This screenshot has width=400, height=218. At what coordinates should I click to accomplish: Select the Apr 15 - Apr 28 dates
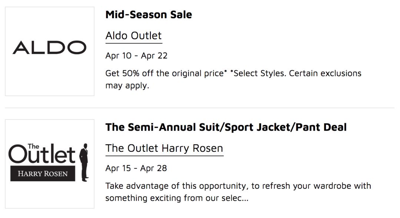(136, 168)
